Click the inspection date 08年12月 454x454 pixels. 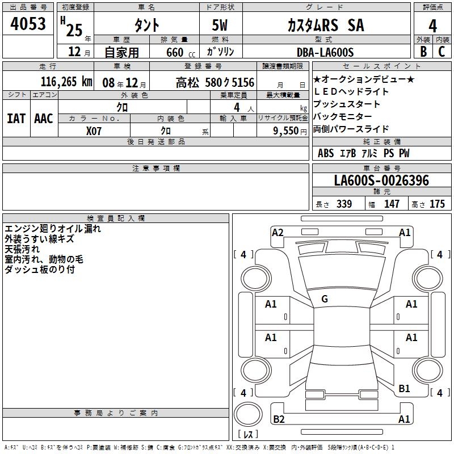124,83
